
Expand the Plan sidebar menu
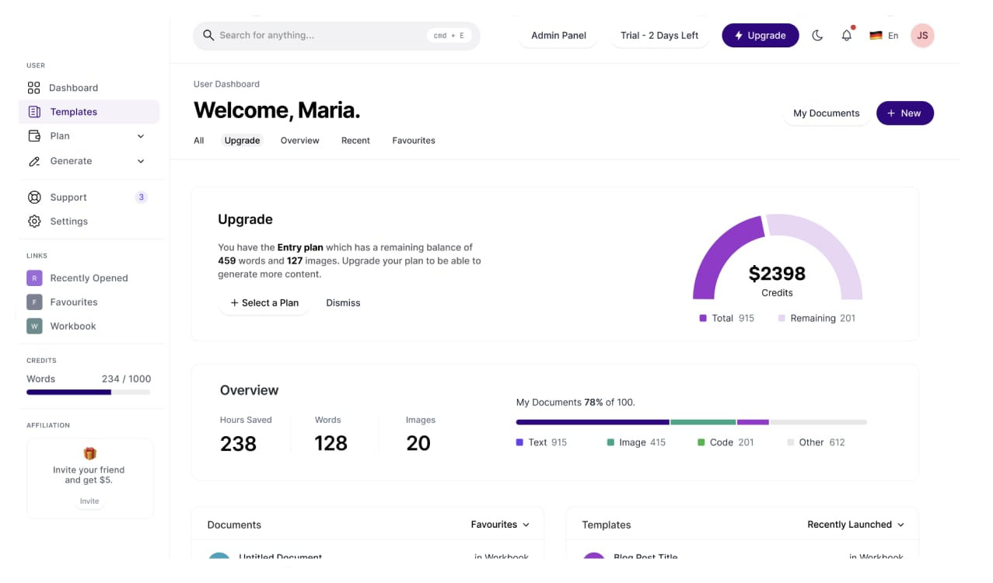[x=141, y=136]
